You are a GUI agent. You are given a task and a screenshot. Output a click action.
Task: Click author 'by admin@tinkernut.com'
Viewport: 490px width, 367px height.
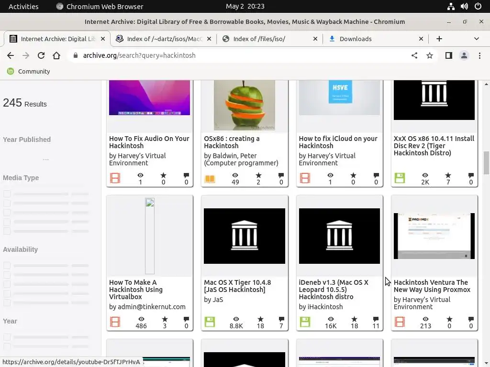click(147, 307)
